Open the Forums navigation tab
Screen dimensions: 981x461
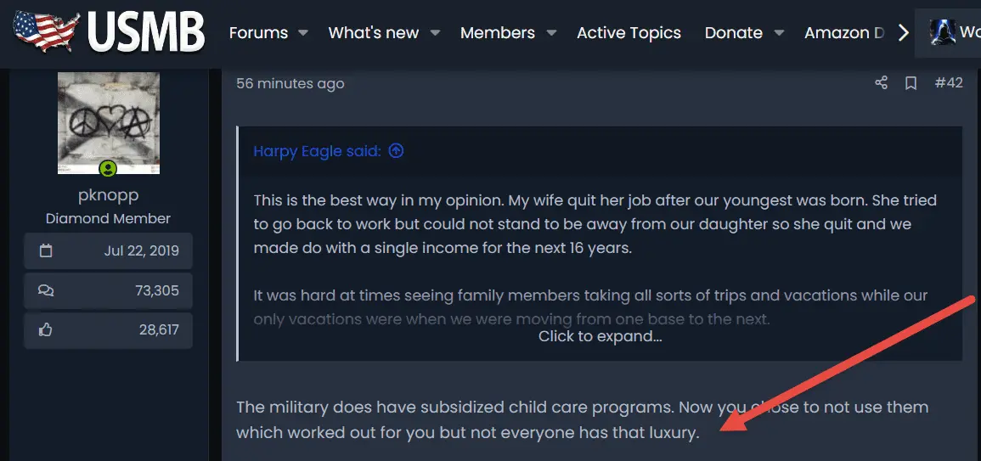(258, 33)
